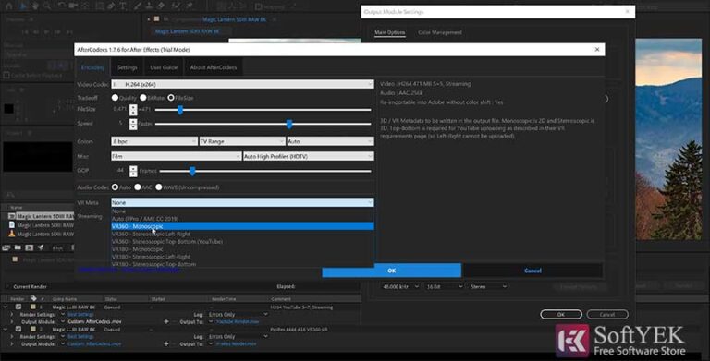This screenshot has height=361, width=710.
Task: Switch to Color Management tab
Action: pos(440,32)
